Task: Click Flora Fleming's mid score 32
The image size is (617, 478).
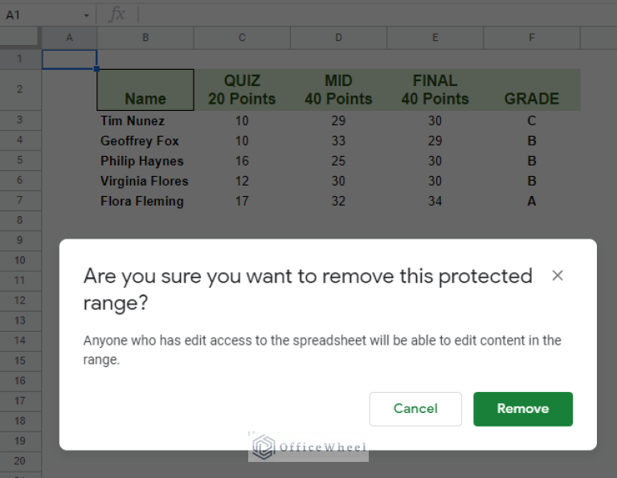Action: click(x=338, y=201)
